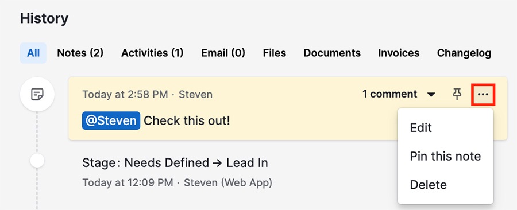Open the Files tab
Screen dimensions: 517x210
click(x=275, y=53)
